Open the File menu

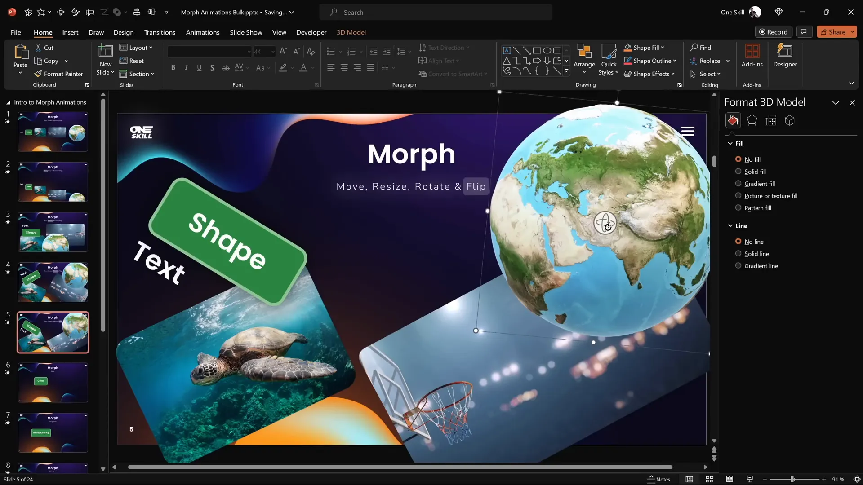(16, 32)
